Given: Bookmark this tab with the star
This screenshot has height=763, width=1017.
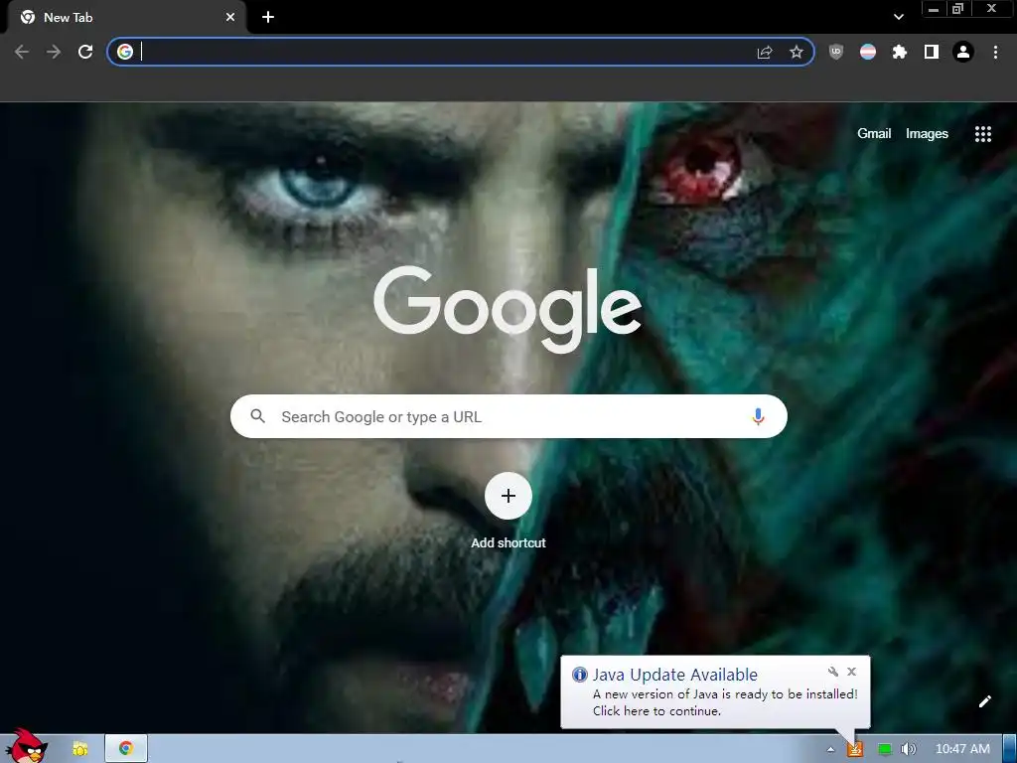Looking at the screenshot, I should click(x=797, y=52).
